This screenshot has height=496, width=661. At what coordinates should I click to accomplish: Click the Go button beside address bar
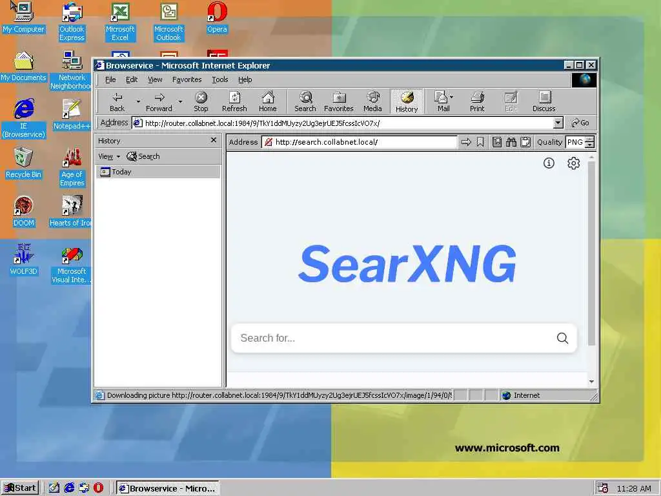point(580,123)
